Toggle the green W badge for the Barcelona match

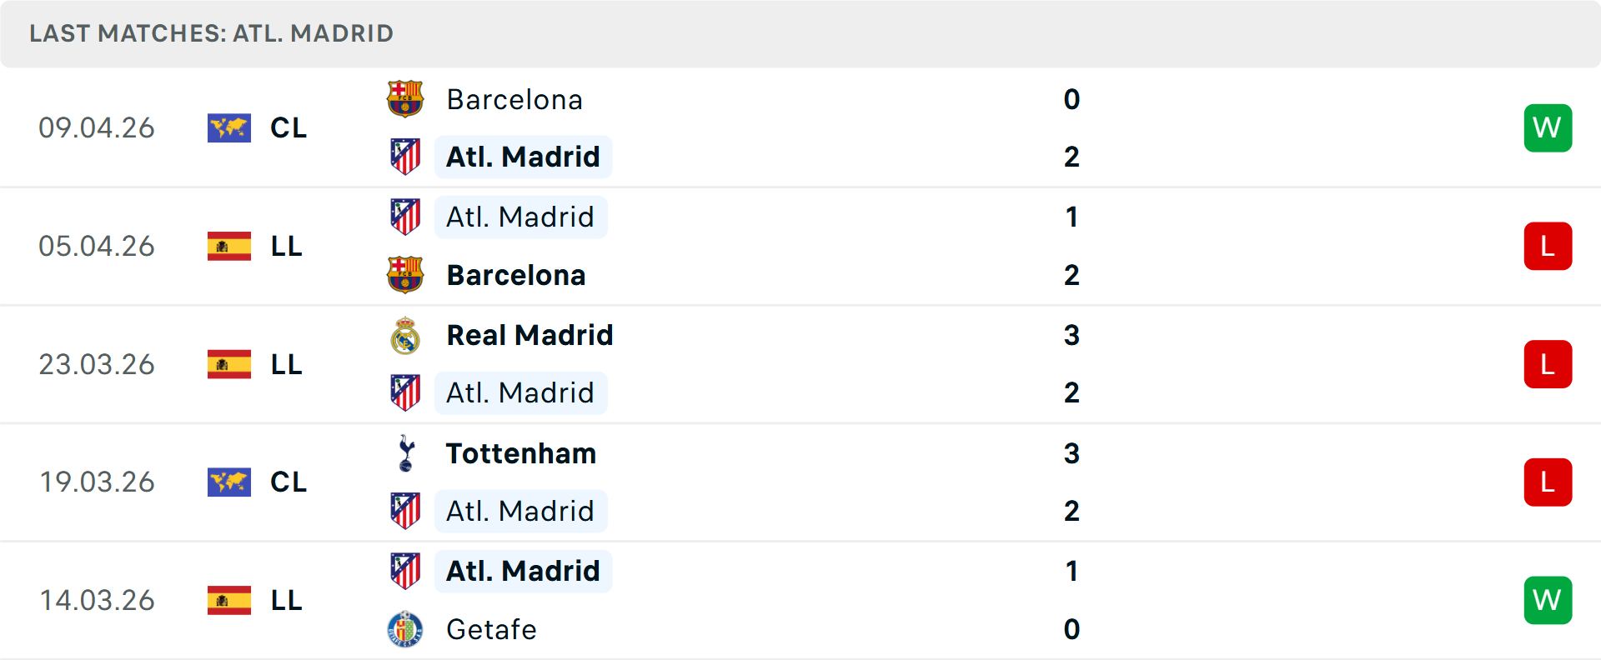[x=1548, y=127]
